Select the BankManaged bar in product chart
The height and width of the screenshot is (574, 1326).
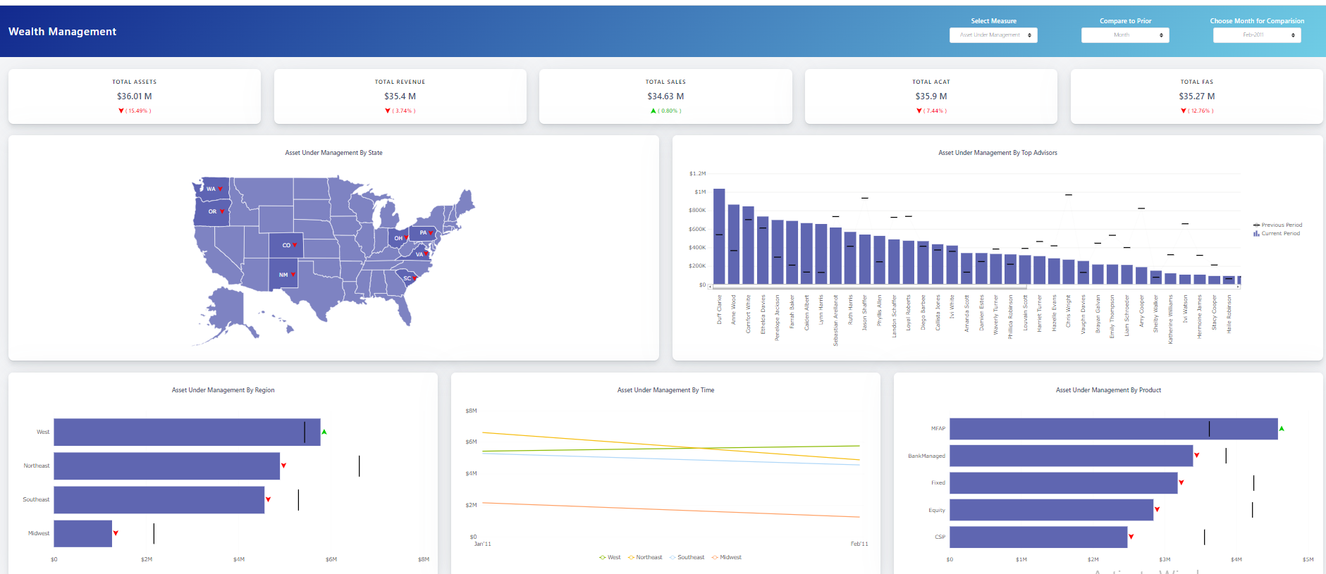(1072, 456)
